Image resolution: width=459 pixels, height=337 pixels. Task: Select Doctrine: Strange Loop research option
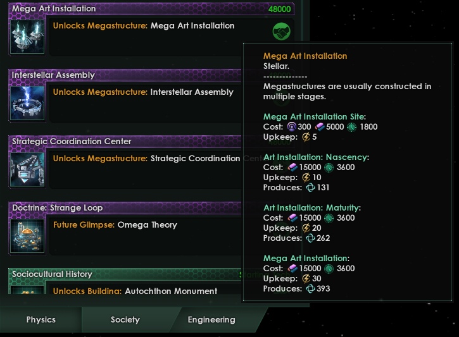click(x=127, y=208)
